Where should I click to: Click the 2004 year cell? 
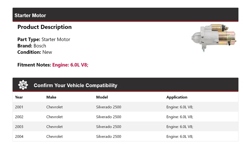point(19,136)
